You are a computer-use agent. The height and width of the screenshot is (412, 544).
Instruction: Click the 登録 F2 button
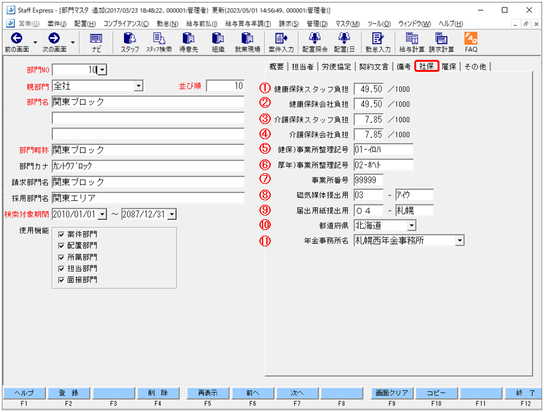point(69,393)
